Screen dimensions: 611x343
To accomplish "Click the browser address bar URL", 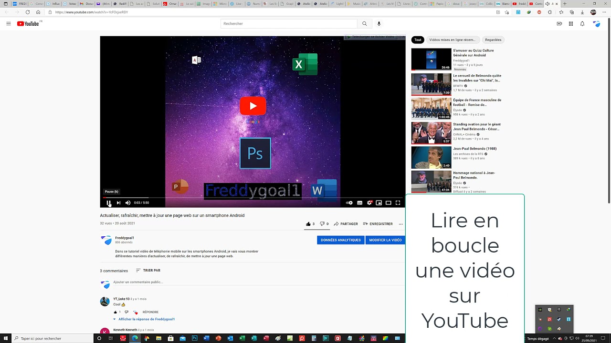I will click(x=92, y=12).
